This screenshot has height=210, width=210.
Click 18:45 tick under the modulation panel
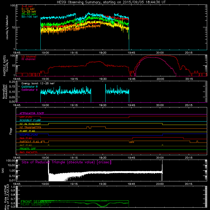[x=17, y=105]
